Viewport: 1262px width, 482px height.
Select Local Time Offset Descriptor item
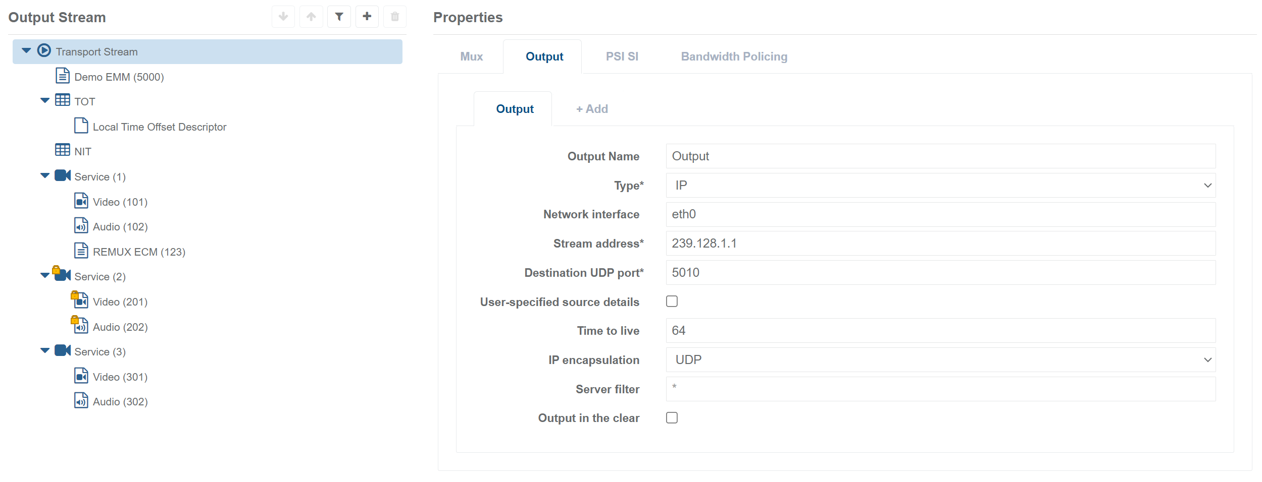[x=159, y=127]
